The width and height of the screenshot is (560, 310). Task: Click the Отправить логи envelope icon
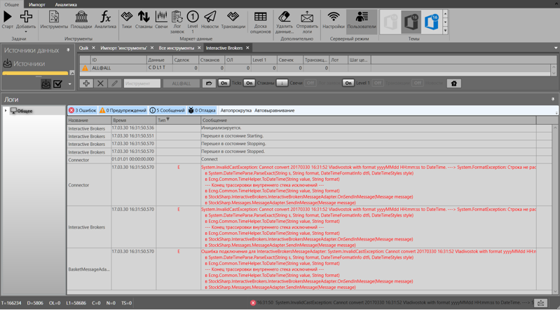(x=307, y=21)
